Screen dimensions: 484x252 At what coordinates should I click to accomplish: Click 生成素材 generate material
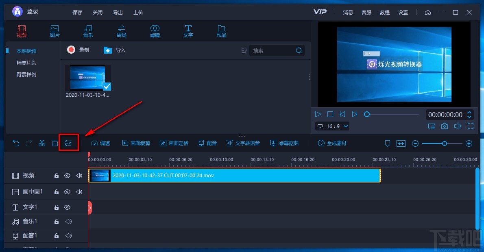click(332, 143)
